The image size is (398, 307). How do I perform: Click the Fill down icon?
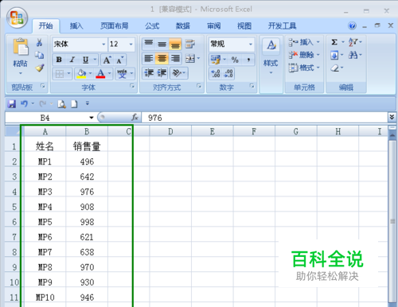tap(334, 55)
